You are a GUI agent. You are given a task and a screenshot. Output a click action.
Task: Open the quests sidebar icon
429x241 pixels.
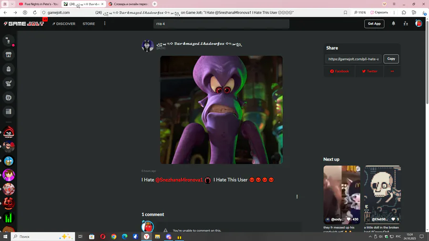9,83
